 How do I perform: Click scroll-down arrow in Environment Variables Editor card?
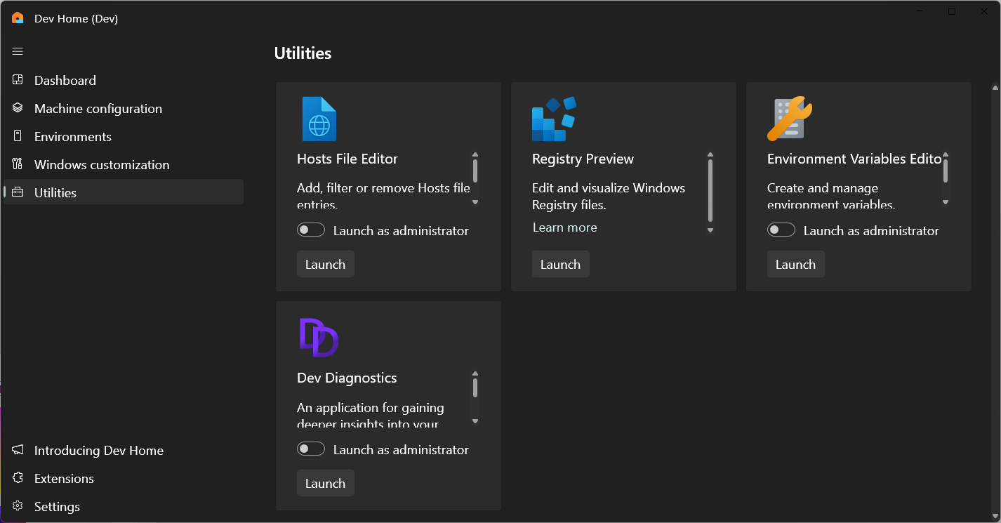click(x=946, y=202)
